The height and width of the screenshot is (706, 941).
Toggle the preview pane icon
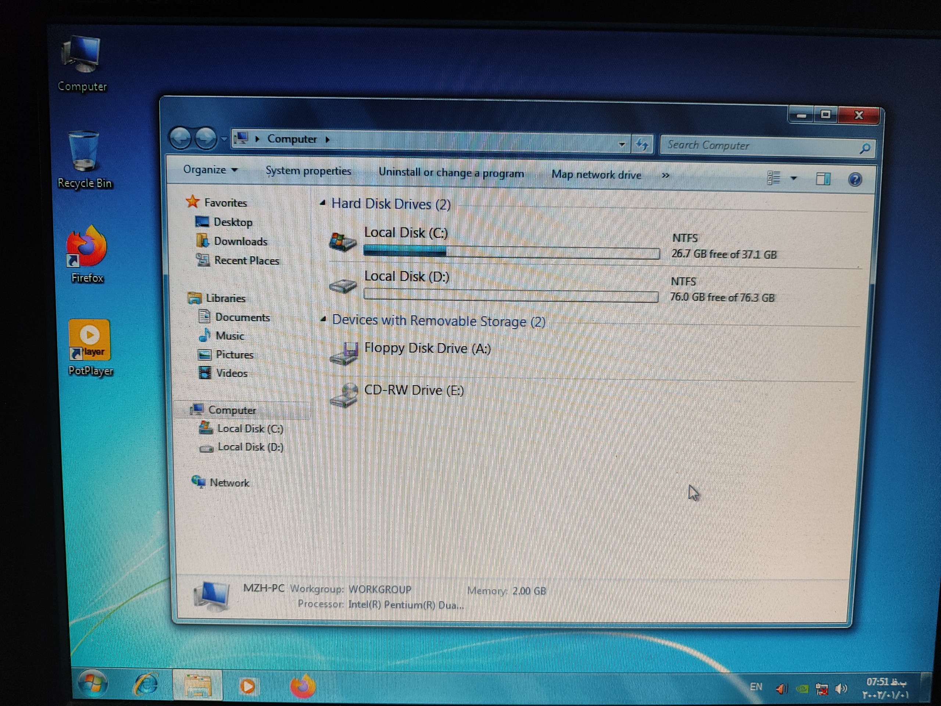point(823,179)
